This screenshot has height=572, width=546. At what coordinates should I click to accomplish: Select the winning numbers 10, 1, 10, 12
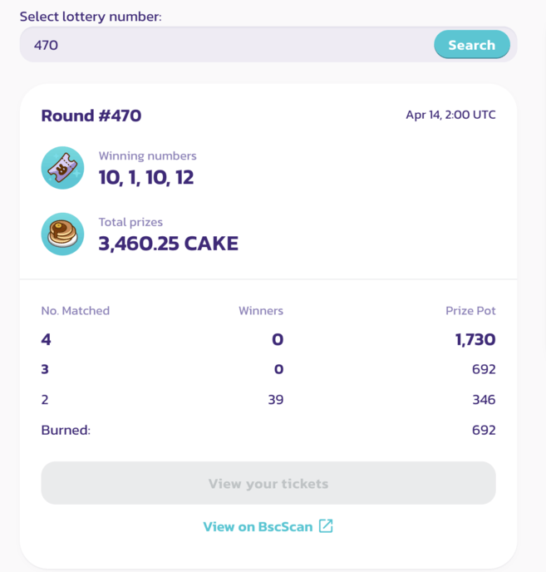[x=145, y=177]
